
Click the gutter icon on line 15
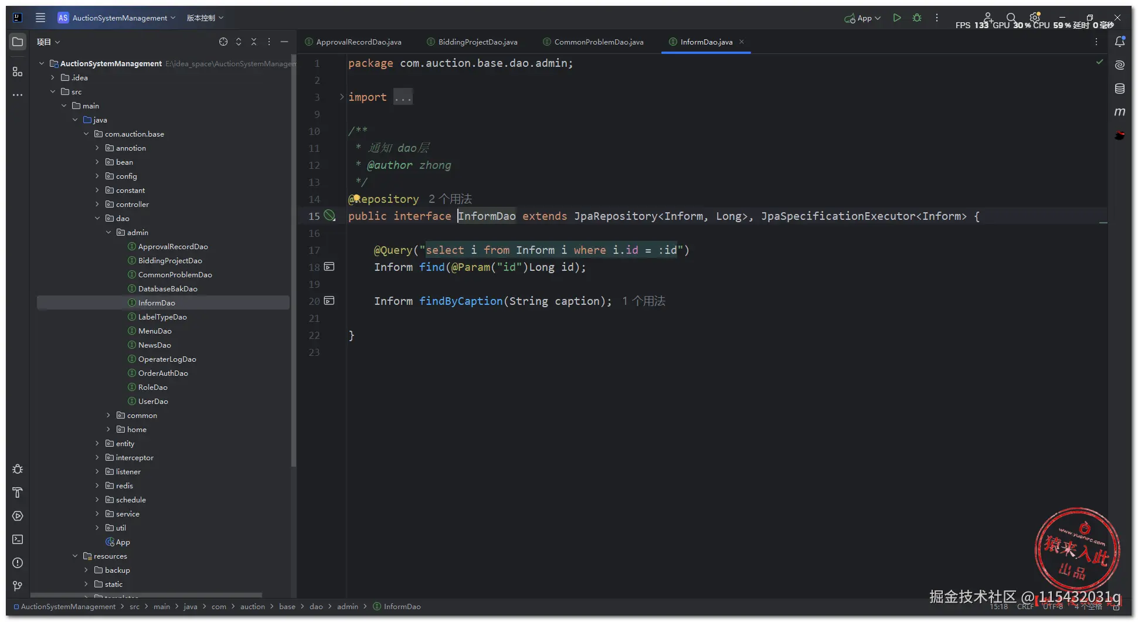pyautogui.click(x=330, y=216)
